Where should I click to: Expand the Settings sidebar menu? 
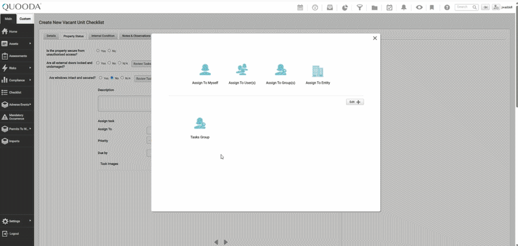click(17, 221)
